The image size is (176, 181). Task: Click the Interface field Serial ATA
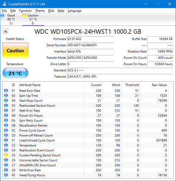(90, 52)
